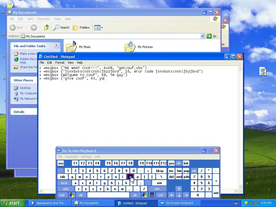The height and width of the screenshot is (207, 276).
Task: Open Notepad's Edit menu
Action: [50, 63]
